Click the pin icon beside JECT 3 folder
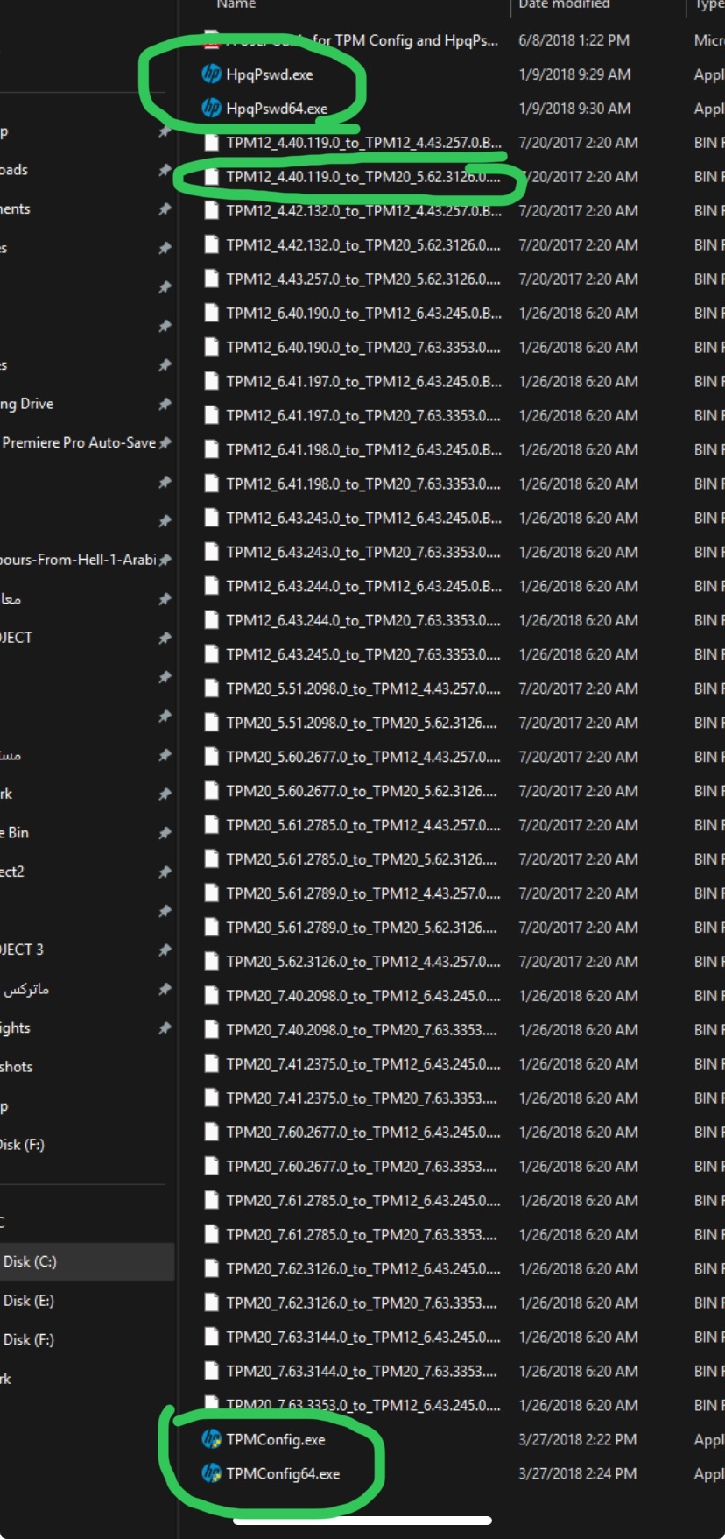725x1539 pixels. [165, 950]
